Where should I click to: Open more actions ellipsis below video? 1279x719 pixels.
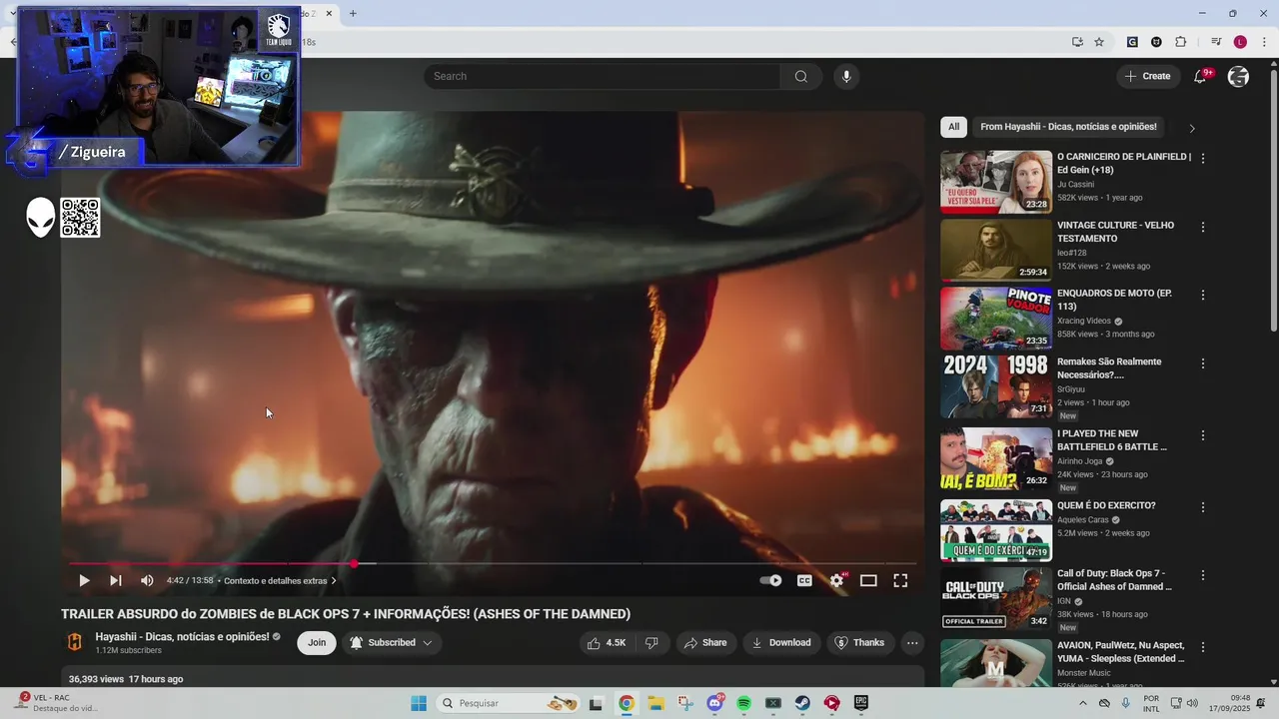tap(912, 643)
